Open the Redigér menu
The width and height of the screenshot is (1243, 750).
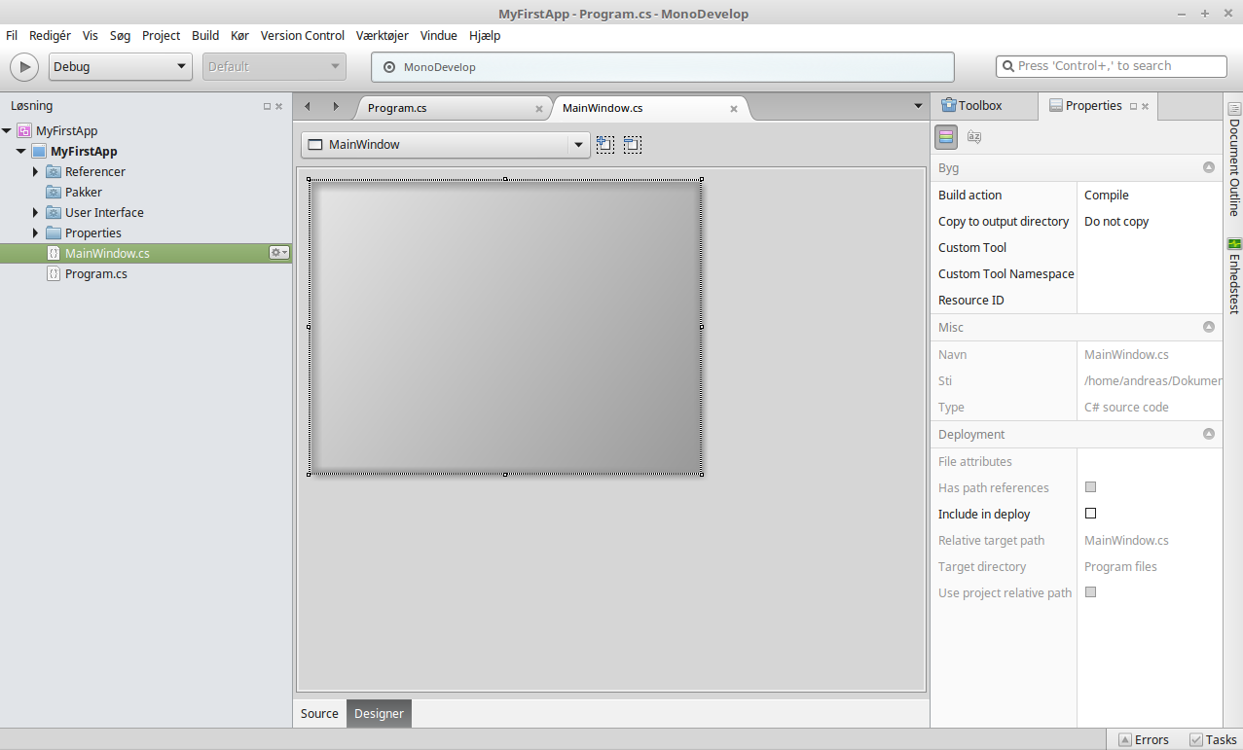[50, 35]
